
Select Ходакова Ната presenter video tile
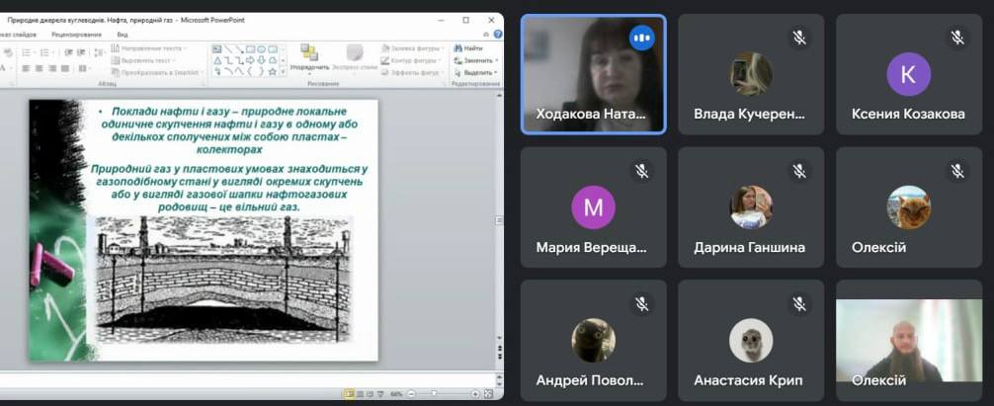click(593, 73)
